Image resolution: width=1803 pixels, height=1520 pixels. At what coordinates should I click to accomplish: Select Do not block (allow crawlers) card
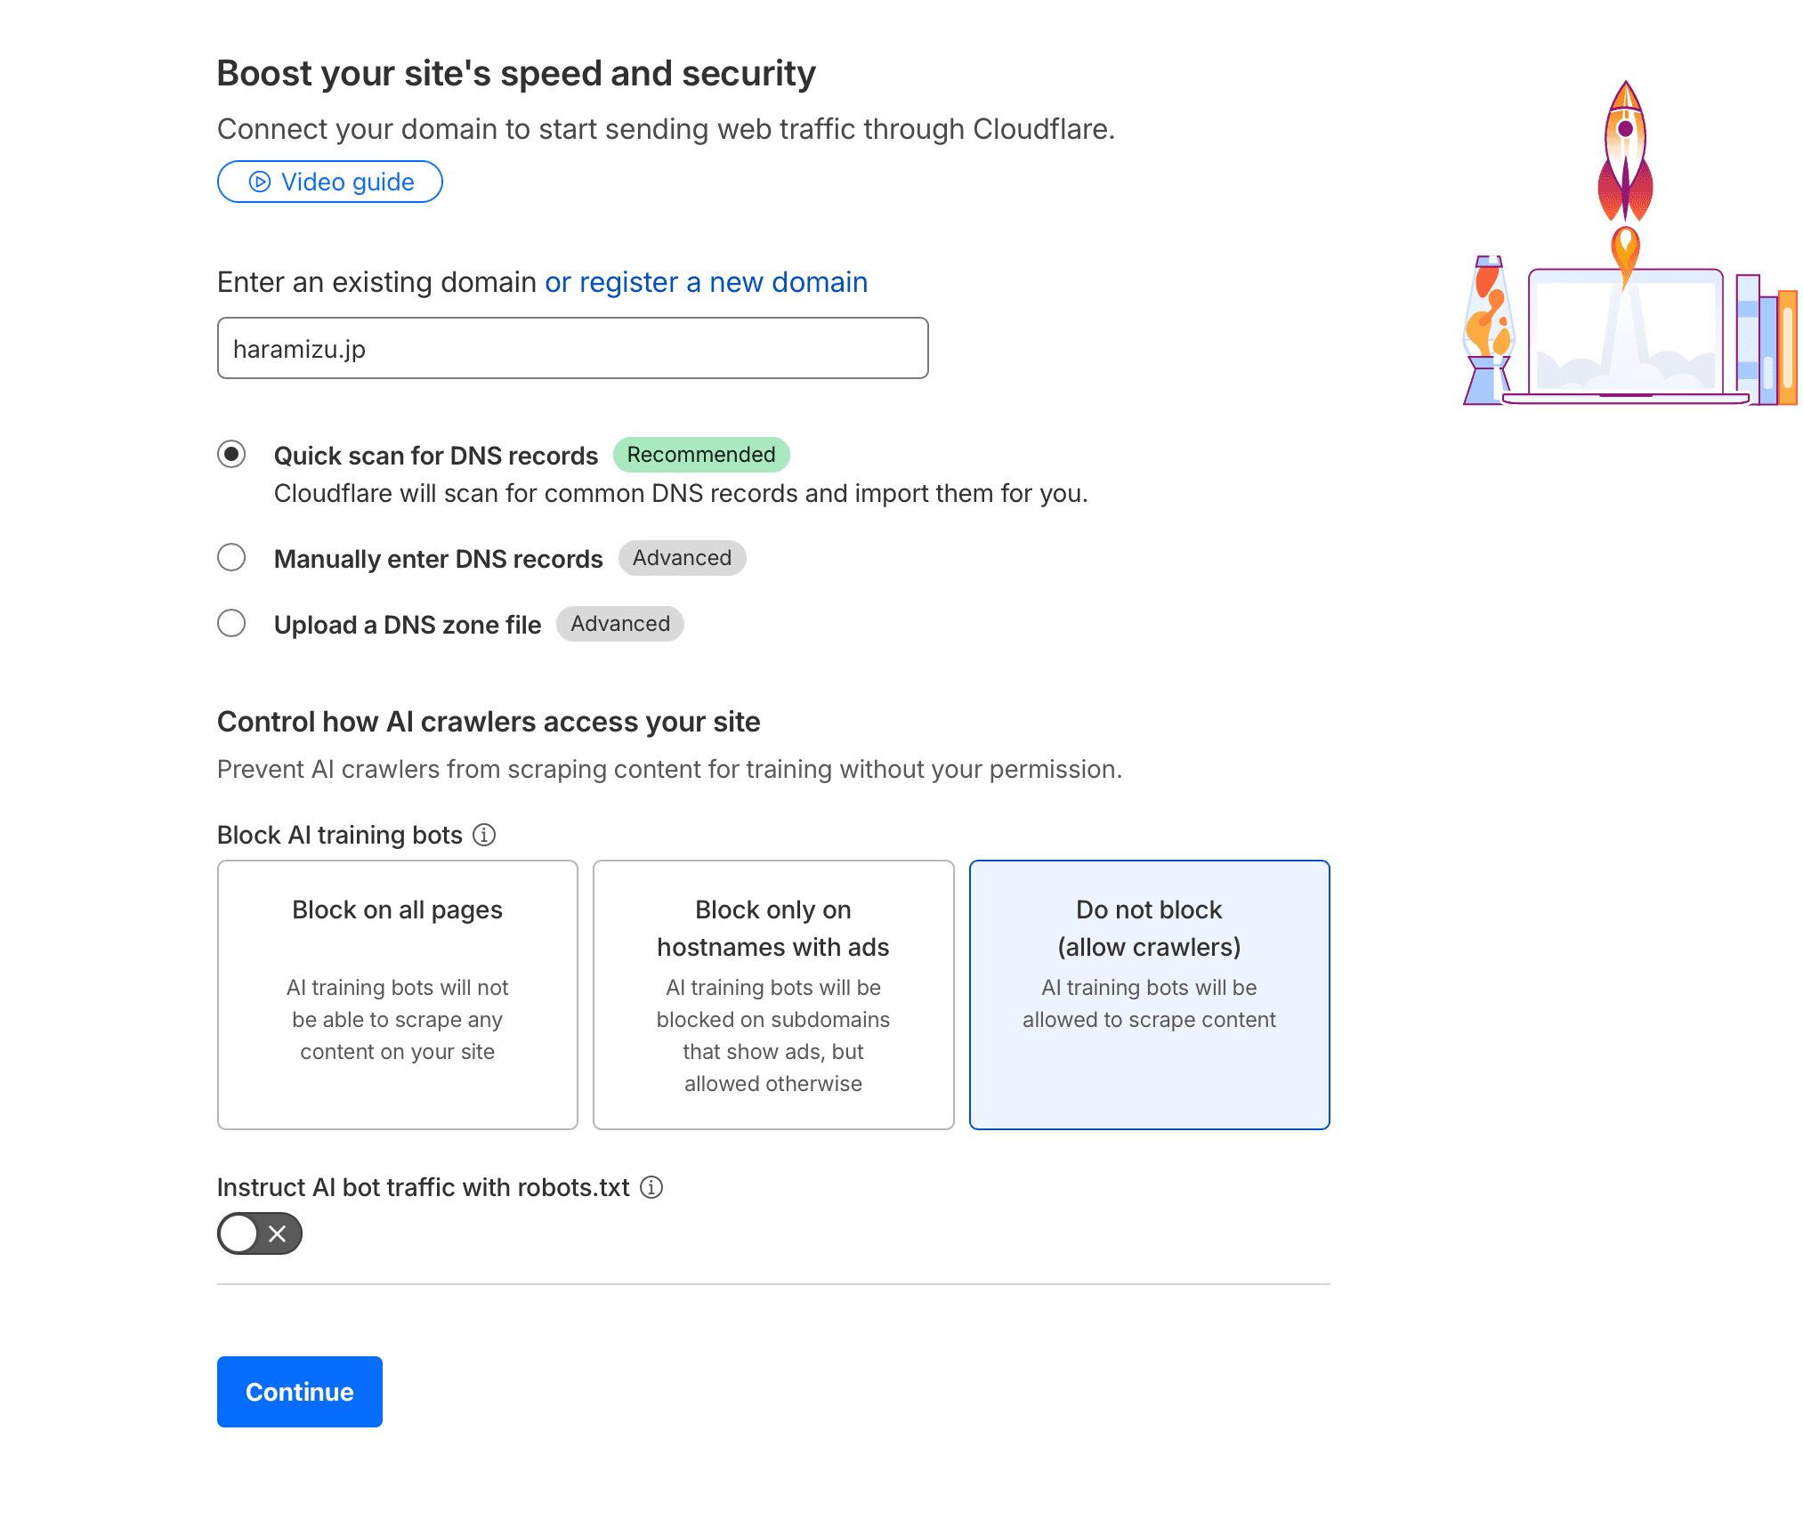[1149, 994]
